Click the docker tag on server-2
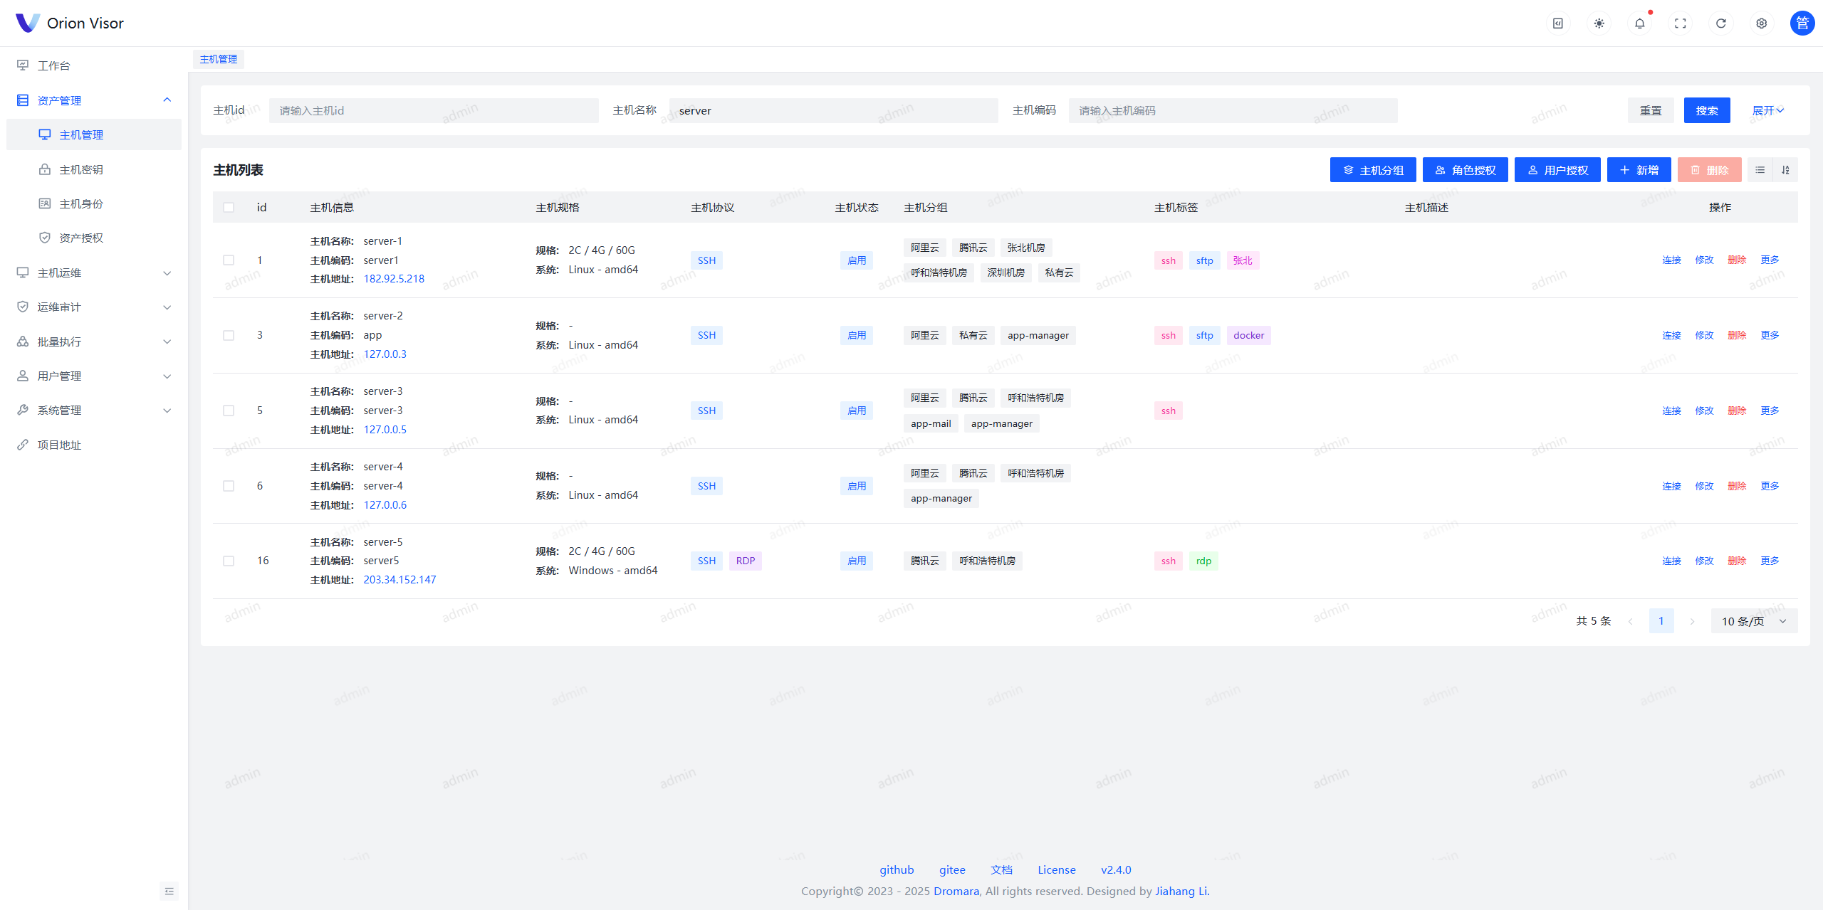 click(x=1248, y=335)
